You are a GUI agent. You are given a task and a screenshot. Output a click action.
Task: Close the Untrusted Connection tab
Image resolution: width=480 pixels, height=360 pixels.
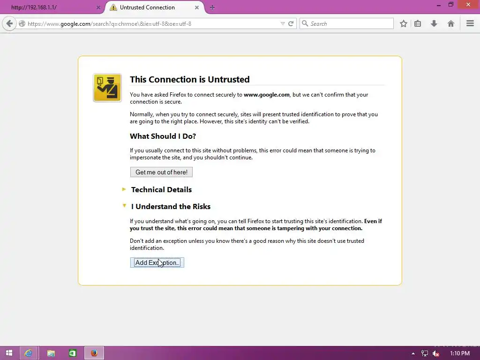197,7
